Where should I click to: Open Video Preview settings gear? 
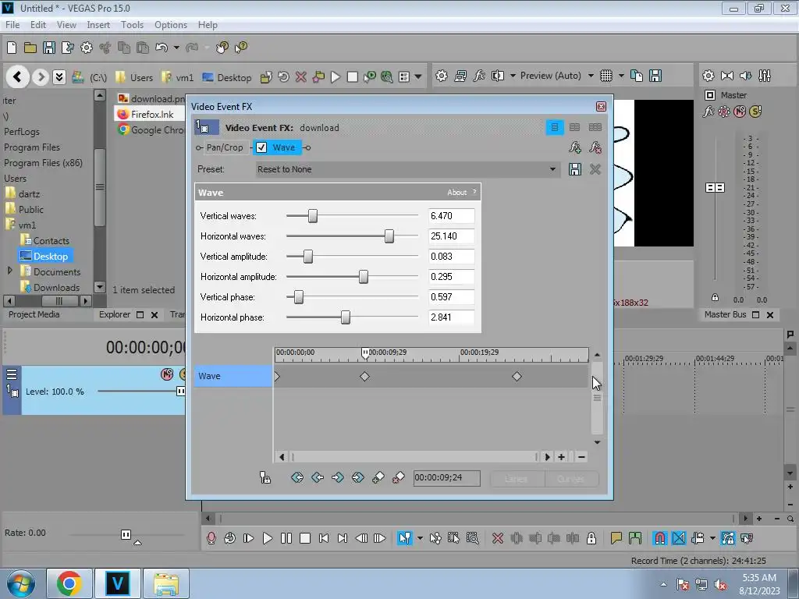(x=442, y=76)
